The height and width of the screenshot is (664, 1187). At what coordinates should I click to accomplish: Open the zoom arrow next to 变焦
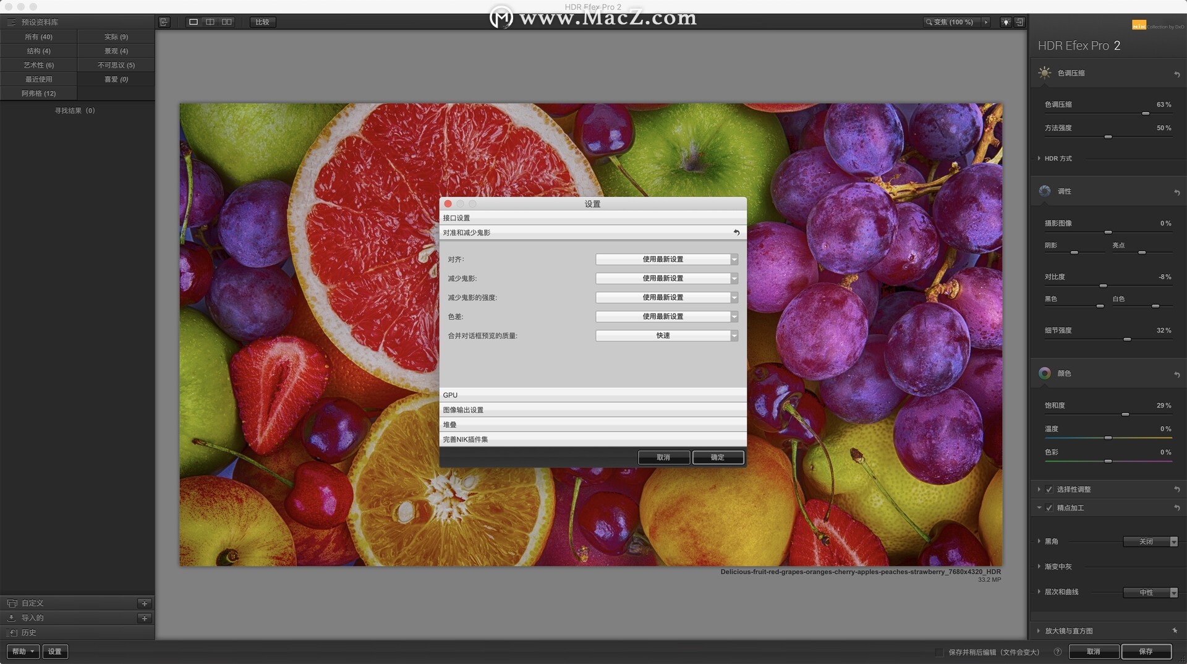pos(986,22)
